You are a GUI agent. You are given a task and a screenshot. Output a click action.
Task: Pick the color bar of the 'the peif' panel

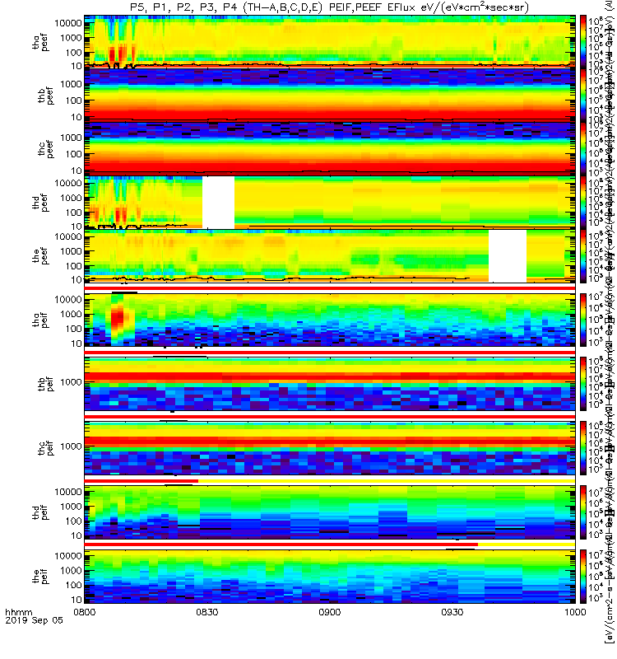tap(583, 576)
